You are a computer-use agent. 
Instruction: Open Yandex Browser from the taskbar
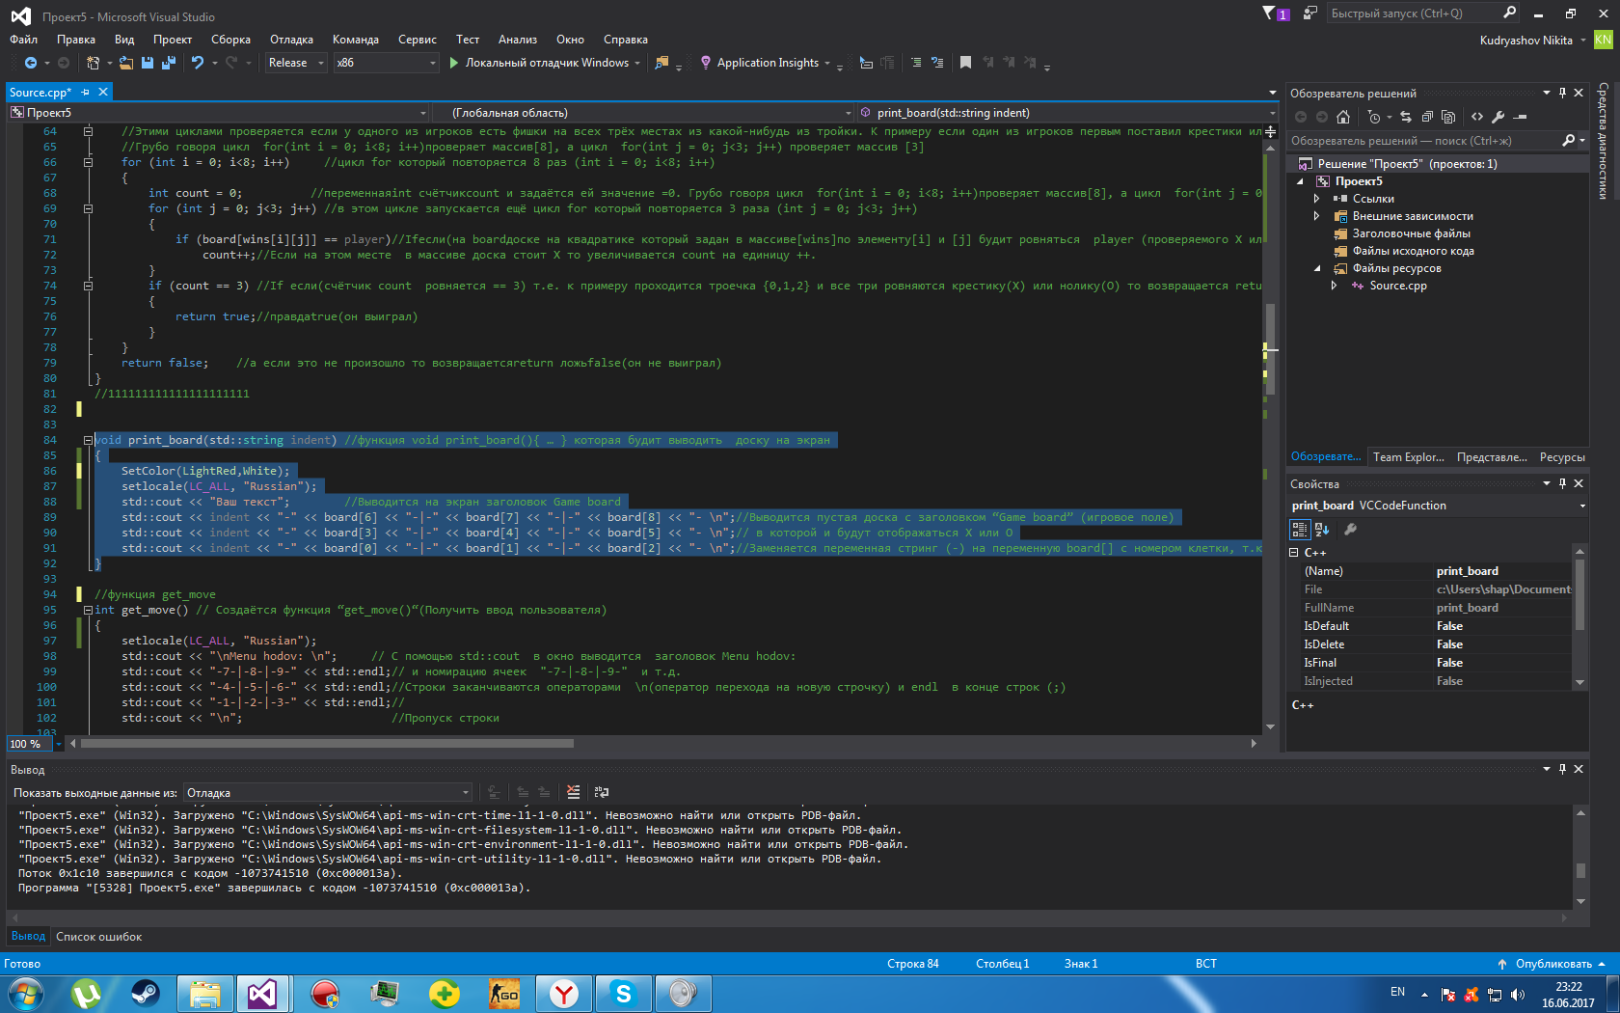tap(564, 994)
